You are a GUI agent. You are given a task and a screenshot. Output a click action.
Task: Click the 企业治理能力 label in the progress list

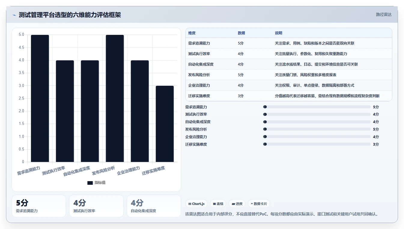point(196,137)
